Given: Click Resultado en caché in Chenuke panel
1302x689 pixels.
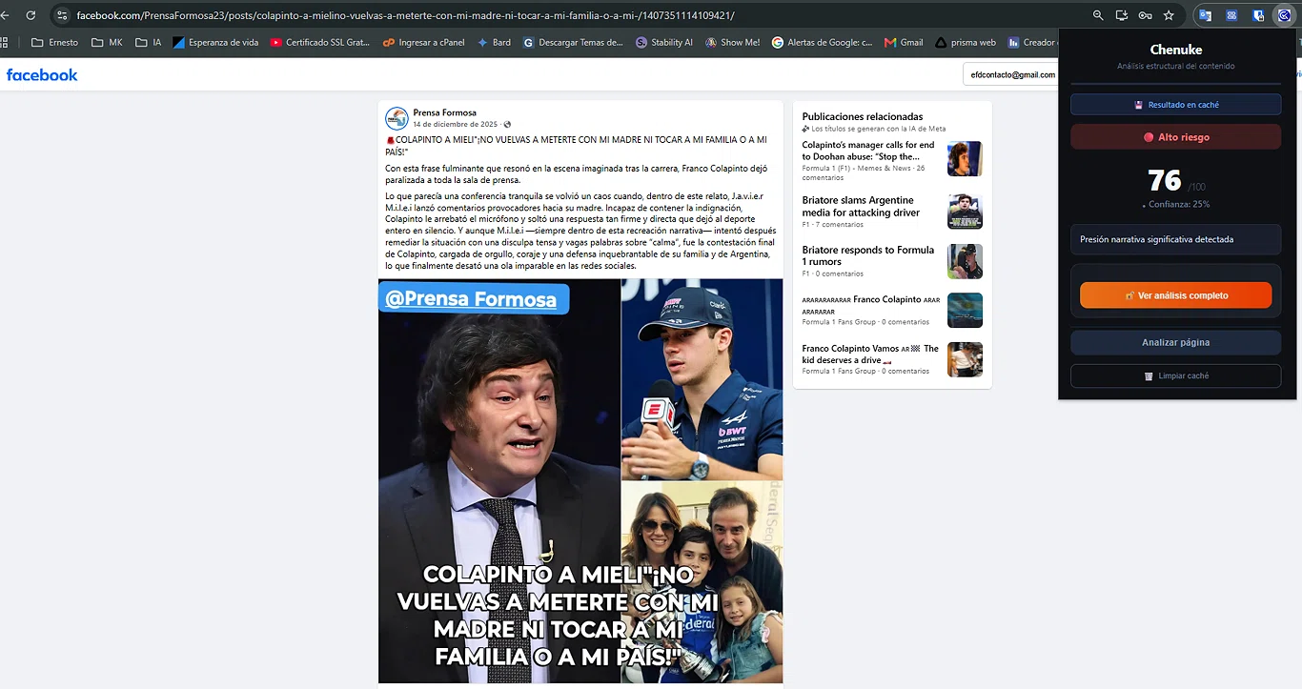Looking at the screenshot, I should [x=1176, y=105].
